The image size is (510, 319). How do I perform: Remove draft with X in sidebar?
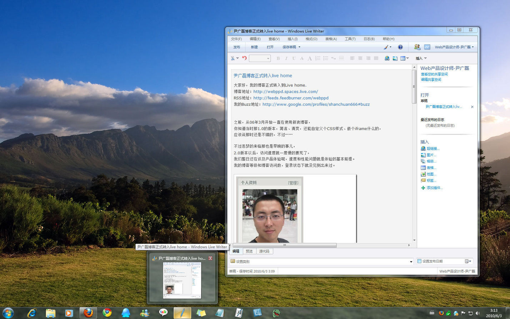pyautogui.click(x=472, y=107)
